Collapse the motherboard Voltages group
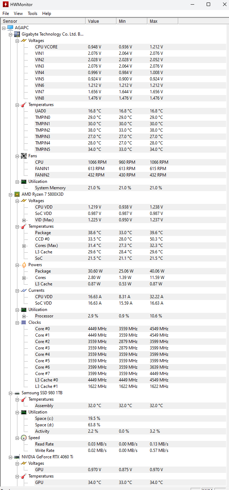This screenshot has width=229, height=490. point(17,41)
